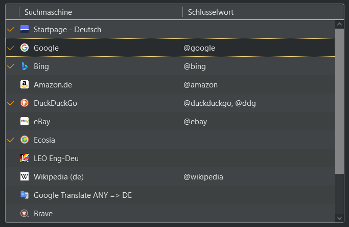This screenshot has width=349, height=227.
Task: Click the Ecosia globe icon
Action: (25, 140)
